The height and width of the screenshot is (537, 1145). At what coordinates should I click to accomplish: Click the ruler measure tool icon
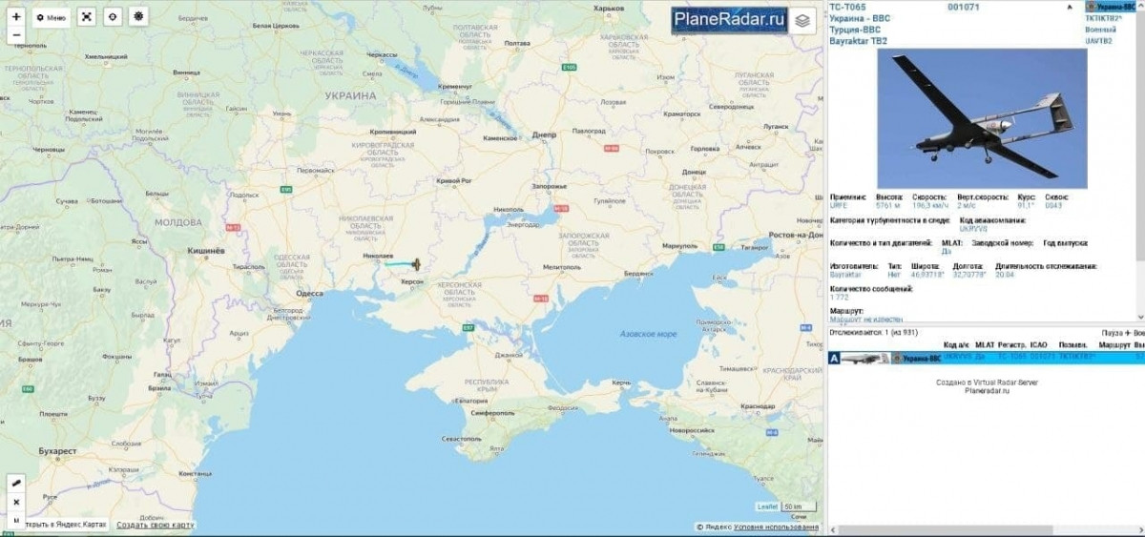pyautogui.click(x=16, y=484)
